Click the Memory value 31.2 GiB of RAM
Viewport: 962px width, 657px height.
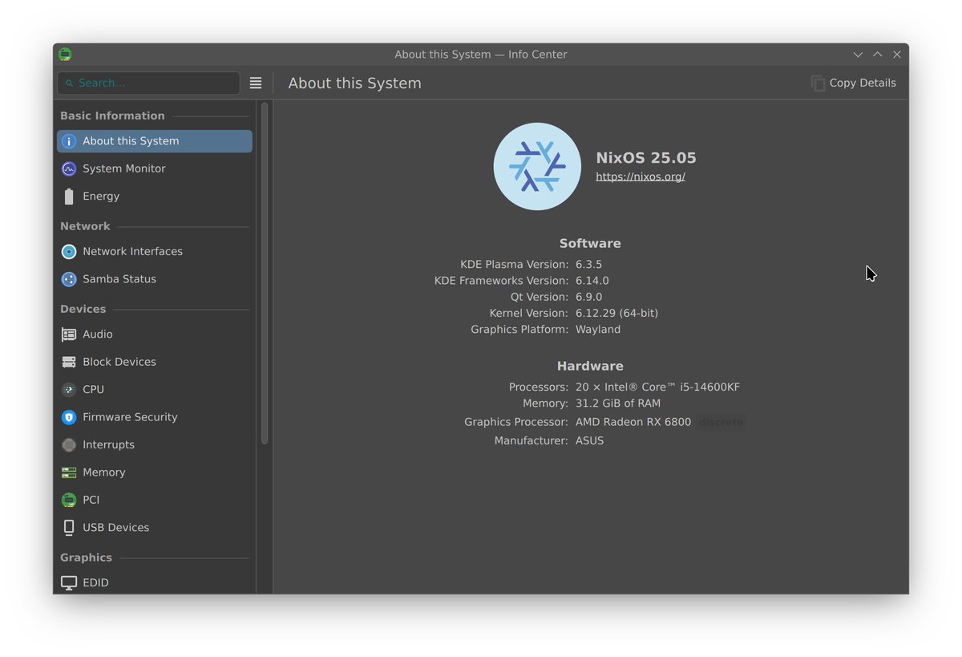click(x=618, y=404)
